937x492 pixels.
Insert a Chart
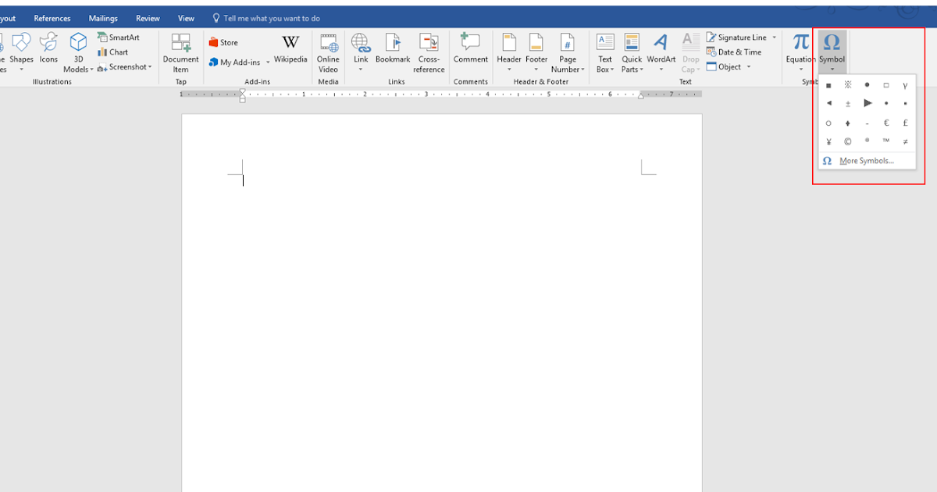(115, 52)
